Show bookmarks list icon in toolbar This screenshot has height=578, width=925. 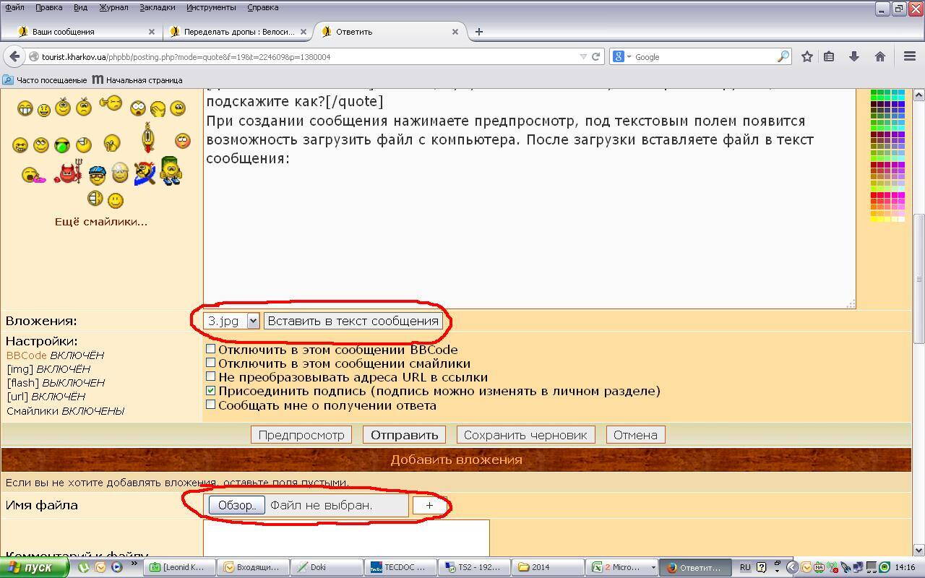[x=830, y=56]
